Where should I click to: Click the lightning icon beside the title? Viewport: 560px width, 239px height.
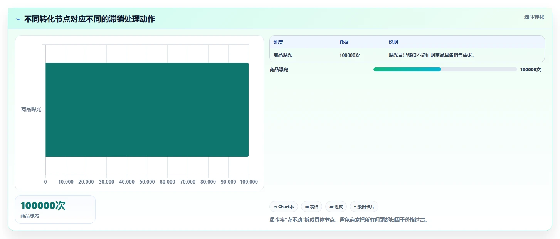[18, 19]
